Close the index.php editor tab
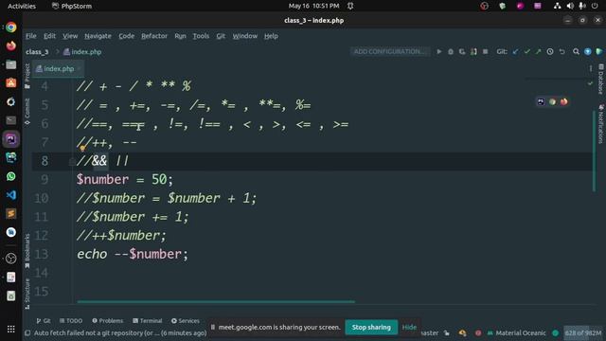Image resolution: width=606 pixels, height=341 pixels. [x=79, y=69]
